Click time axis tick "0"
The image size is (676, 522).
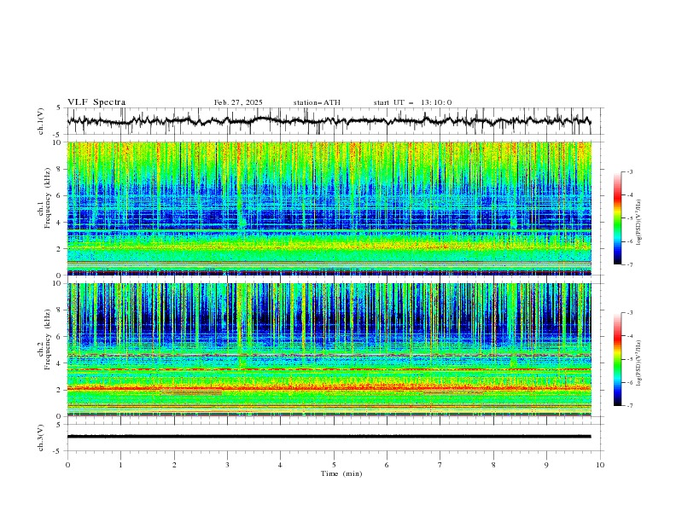(67, 465)
